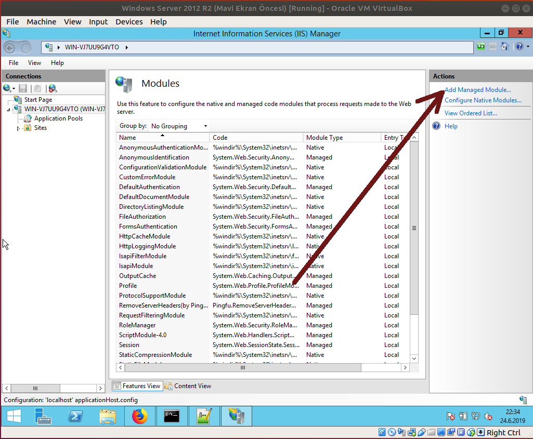Open File Explorer from taskbar
The width and height of the screenshot is (533, 439).
coord(108,416)
